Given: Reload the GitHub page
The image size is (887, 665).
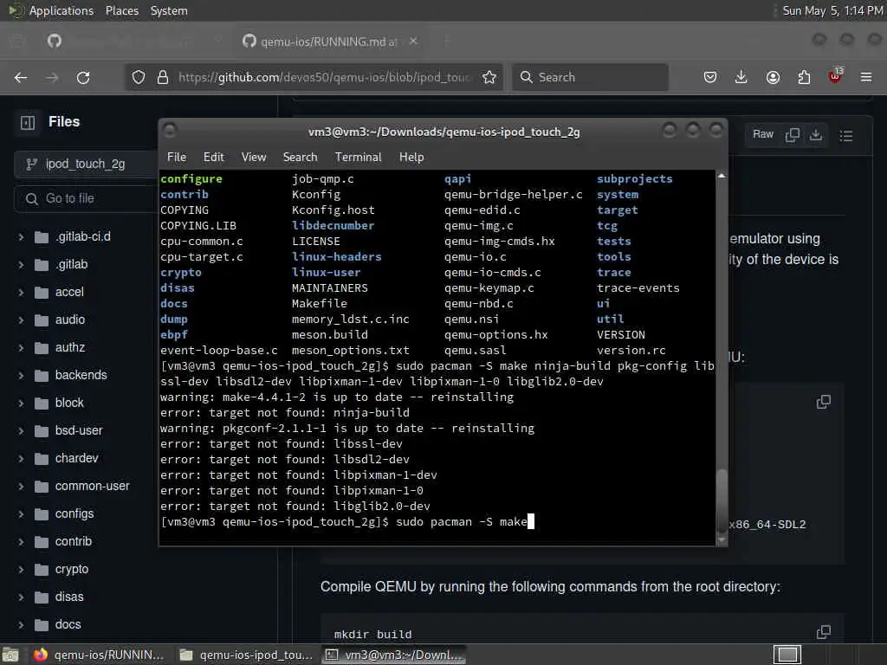Looking at the screenshot, I should tap(83, 77).
